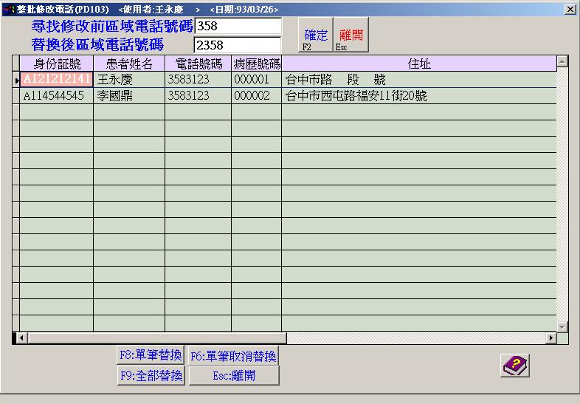Click F6:單筆取消替換 cancel replace button

[x=234, y=356]
